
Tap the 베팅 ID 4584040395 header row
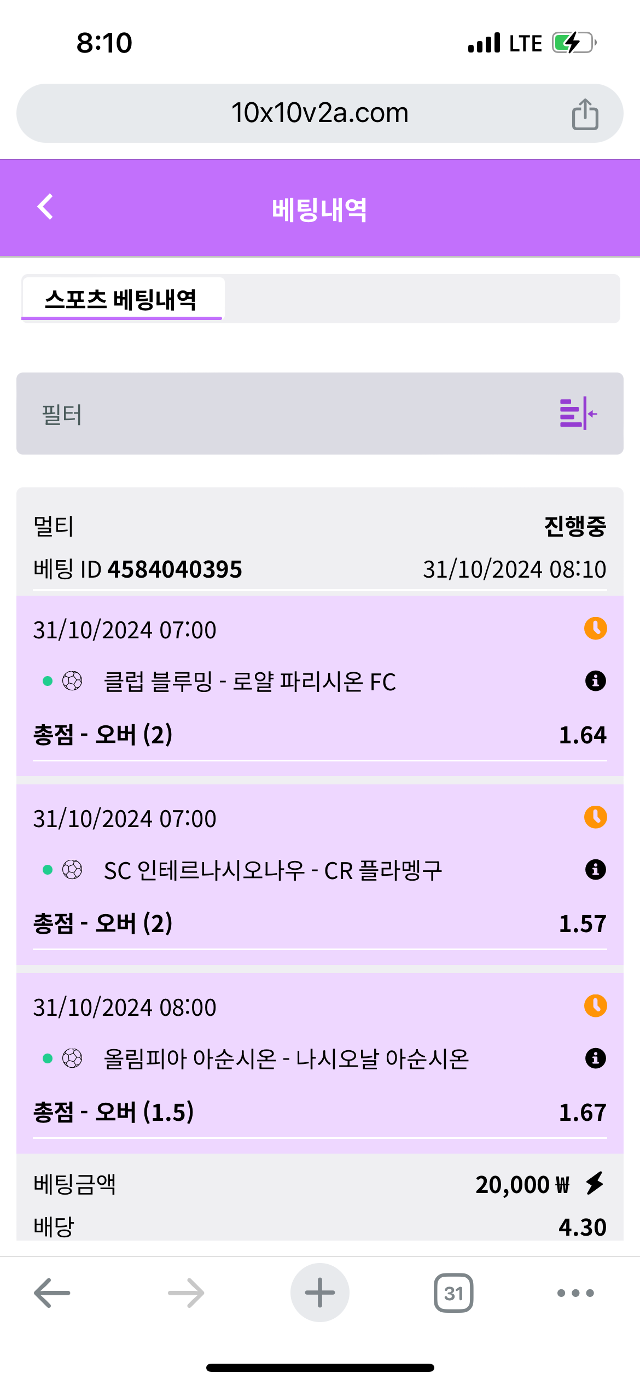(x=138, y=569)
